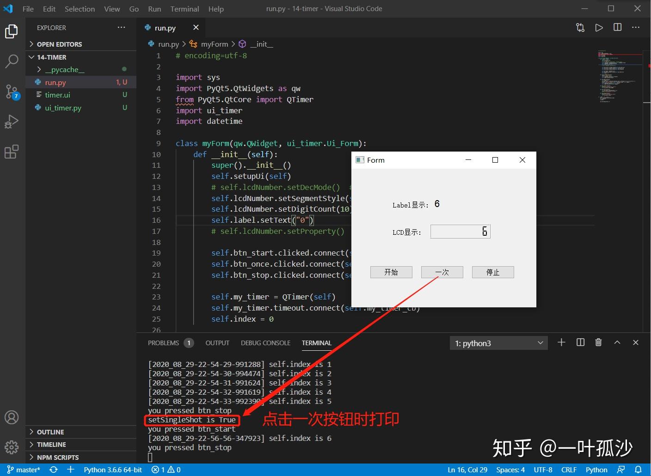Click the 开始 button in Form window
This screenshot has width=651, height=476.
coord(391,272)
